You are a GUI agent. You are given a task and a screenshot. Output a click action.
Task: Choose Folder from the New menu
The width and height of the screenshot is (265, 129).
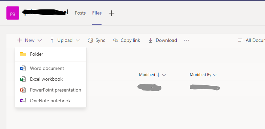50,54
